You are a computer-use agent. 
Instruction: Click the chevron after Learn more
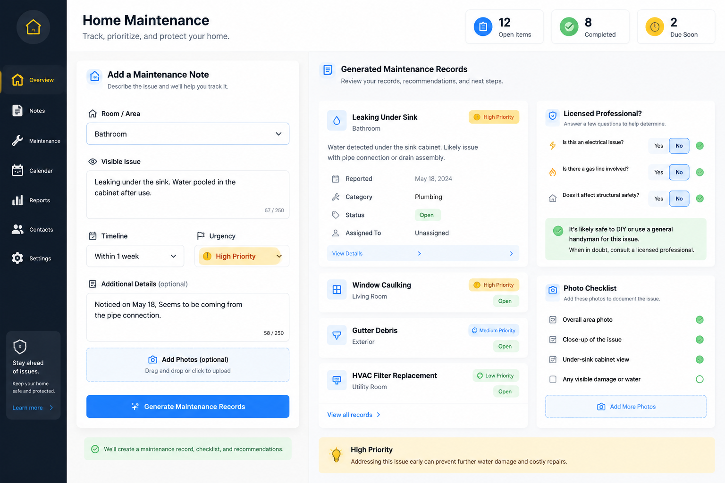[x=51, y=408]
